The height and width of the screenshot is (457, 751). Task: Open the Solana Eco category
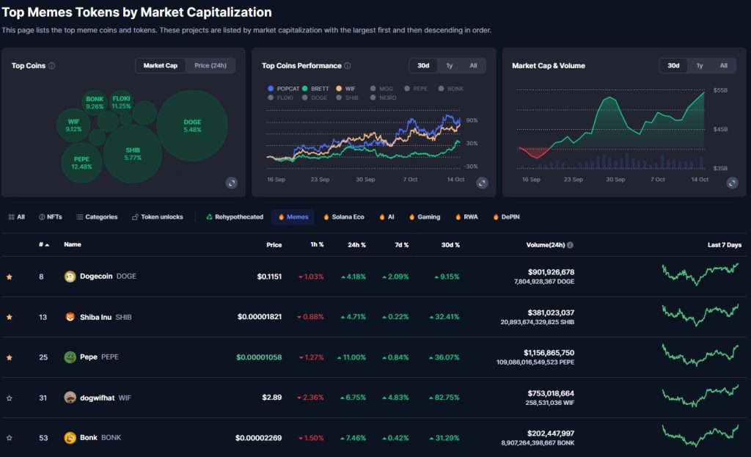coord(344,217)
